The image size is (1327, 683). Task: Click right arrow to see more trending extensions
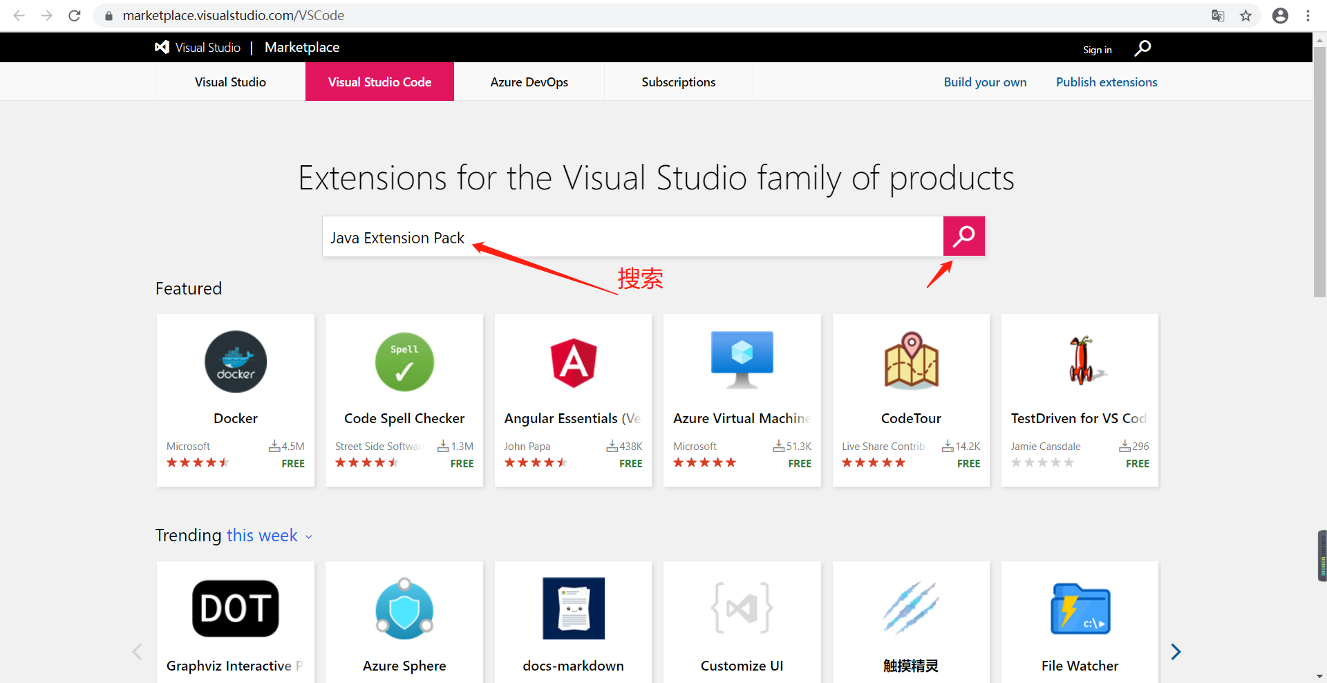tap(1175, 651)
